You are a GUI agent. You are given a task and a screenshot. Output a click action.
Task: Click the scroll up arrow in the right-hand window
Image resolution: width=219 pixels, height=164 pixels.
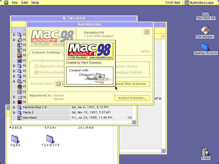[163, 36]
